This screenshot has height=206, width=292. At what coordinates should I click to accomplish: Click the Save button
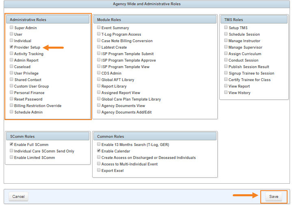coord(273,197)
